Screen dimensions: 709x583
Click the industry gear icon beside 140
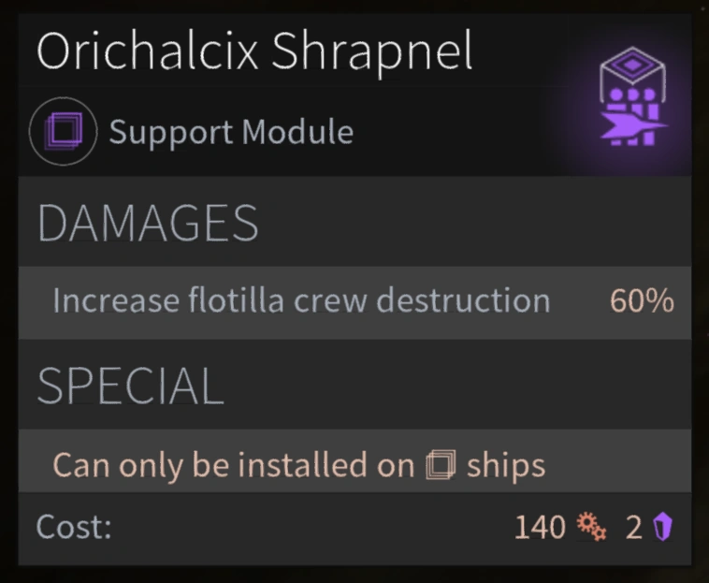(x=591, y=528)
